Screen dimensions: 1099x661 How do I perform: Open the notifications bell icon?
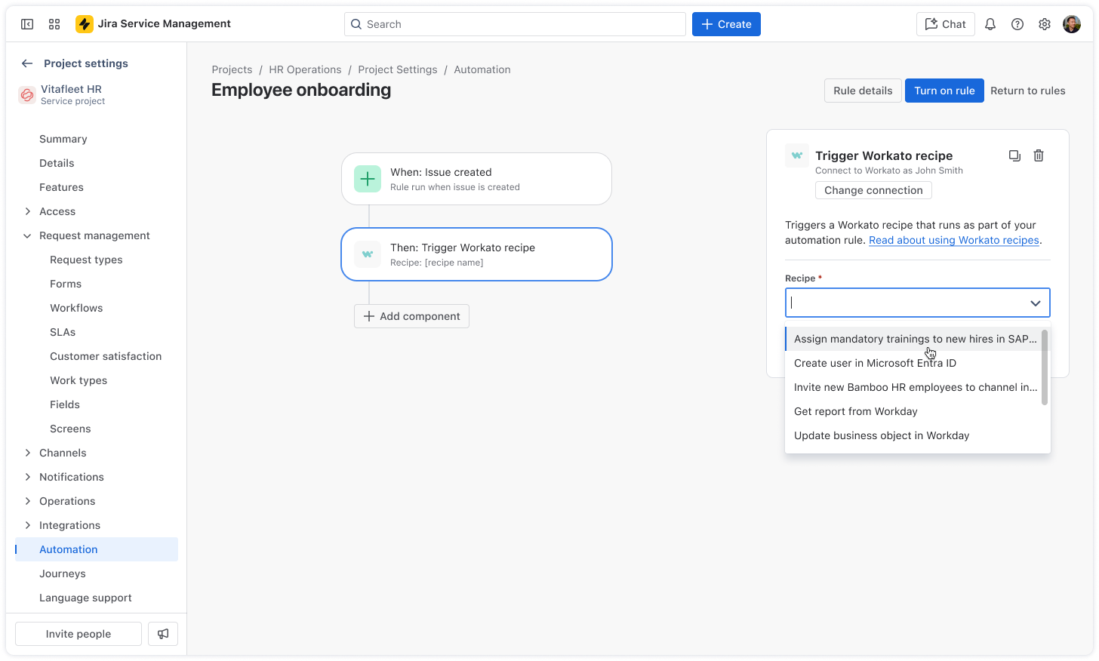coord(990,24)
